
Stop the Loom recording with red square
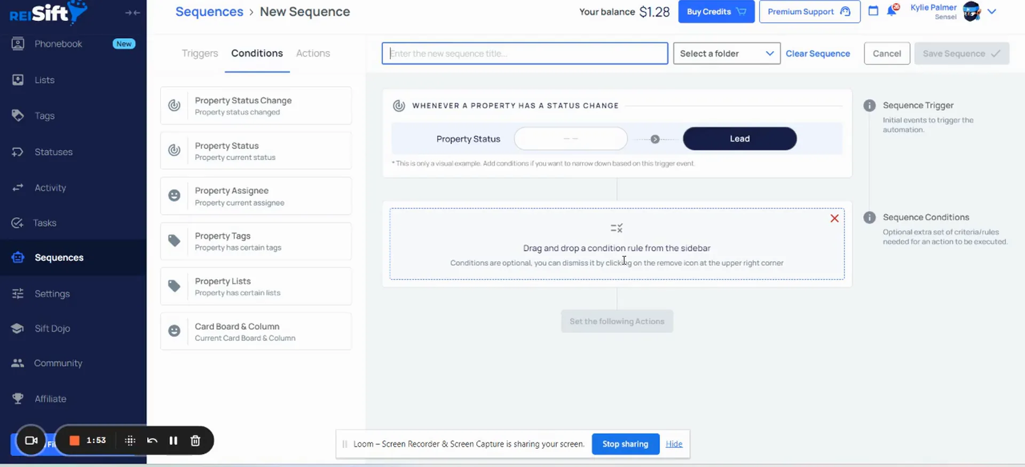coord(75,440)
